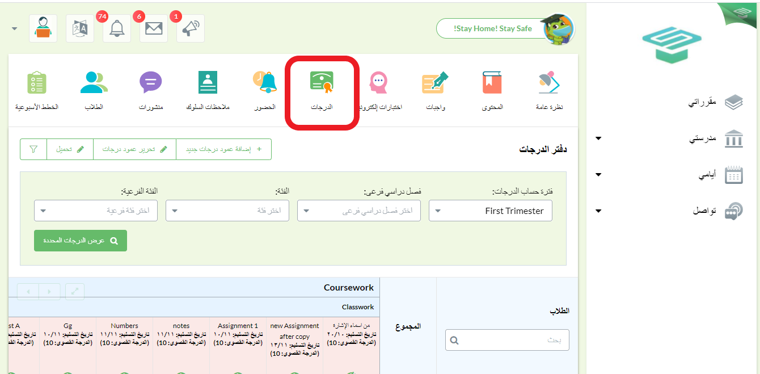The width and height of the screenshot is (760, 374).
Task: Click the تواصل chat icon
Action: [x=734, y=211]
